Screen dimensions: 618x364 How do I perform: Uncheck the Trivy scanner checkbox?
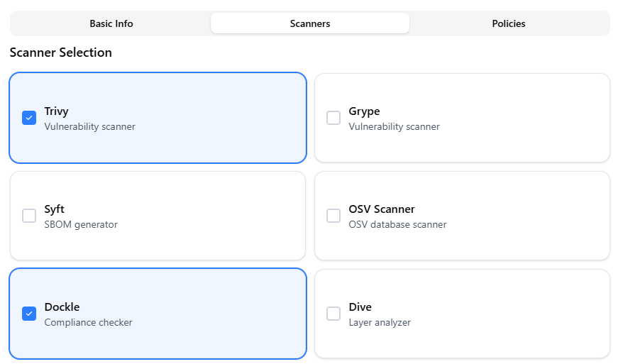point(29,118)
